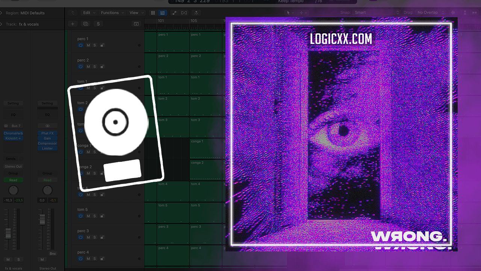Open the Functions menu
The image size is (481, 271).
(x=112, y=13)
